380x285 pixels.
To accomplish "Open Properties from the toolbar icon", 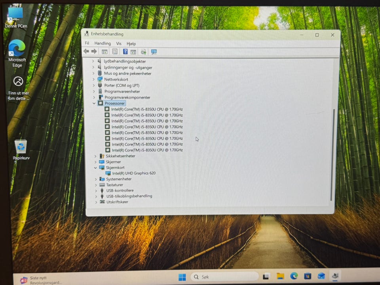I will [115, 51].
